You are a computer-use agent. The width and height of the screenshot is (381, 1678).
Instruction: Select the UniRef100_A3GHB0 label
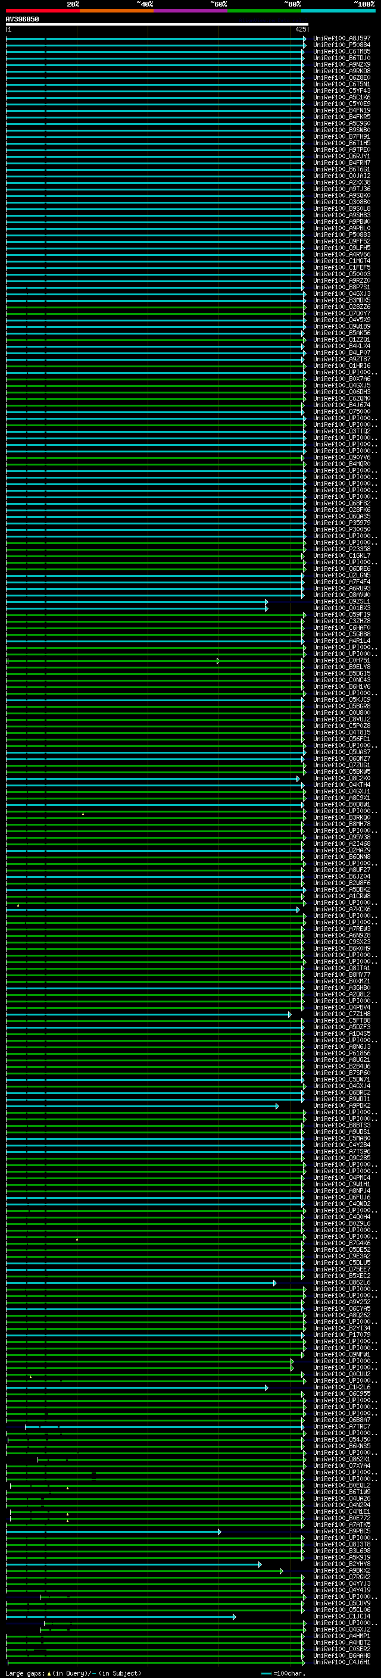pyautogui.click(x=342, y=988)
